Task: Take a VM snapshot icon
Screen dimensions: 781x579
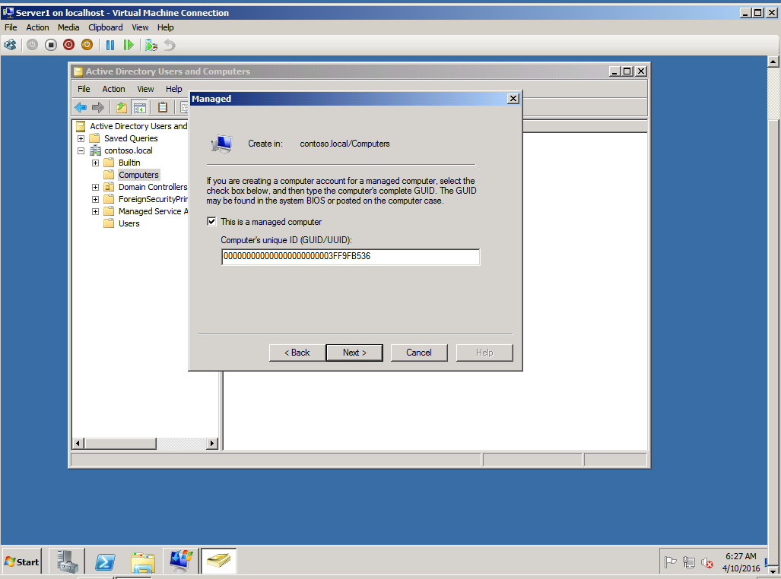Action: pyautogui.click(x=151, y=46)
